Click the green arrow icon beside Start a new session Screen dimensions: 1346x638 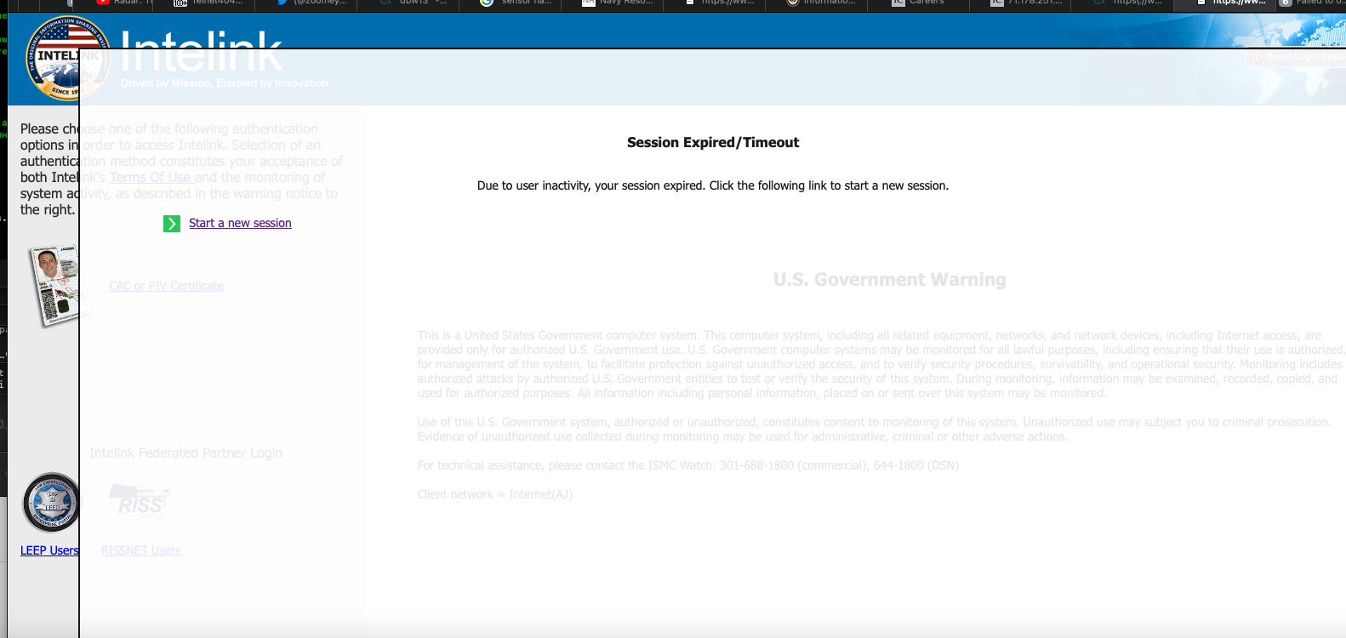click(x=172, y=224)
